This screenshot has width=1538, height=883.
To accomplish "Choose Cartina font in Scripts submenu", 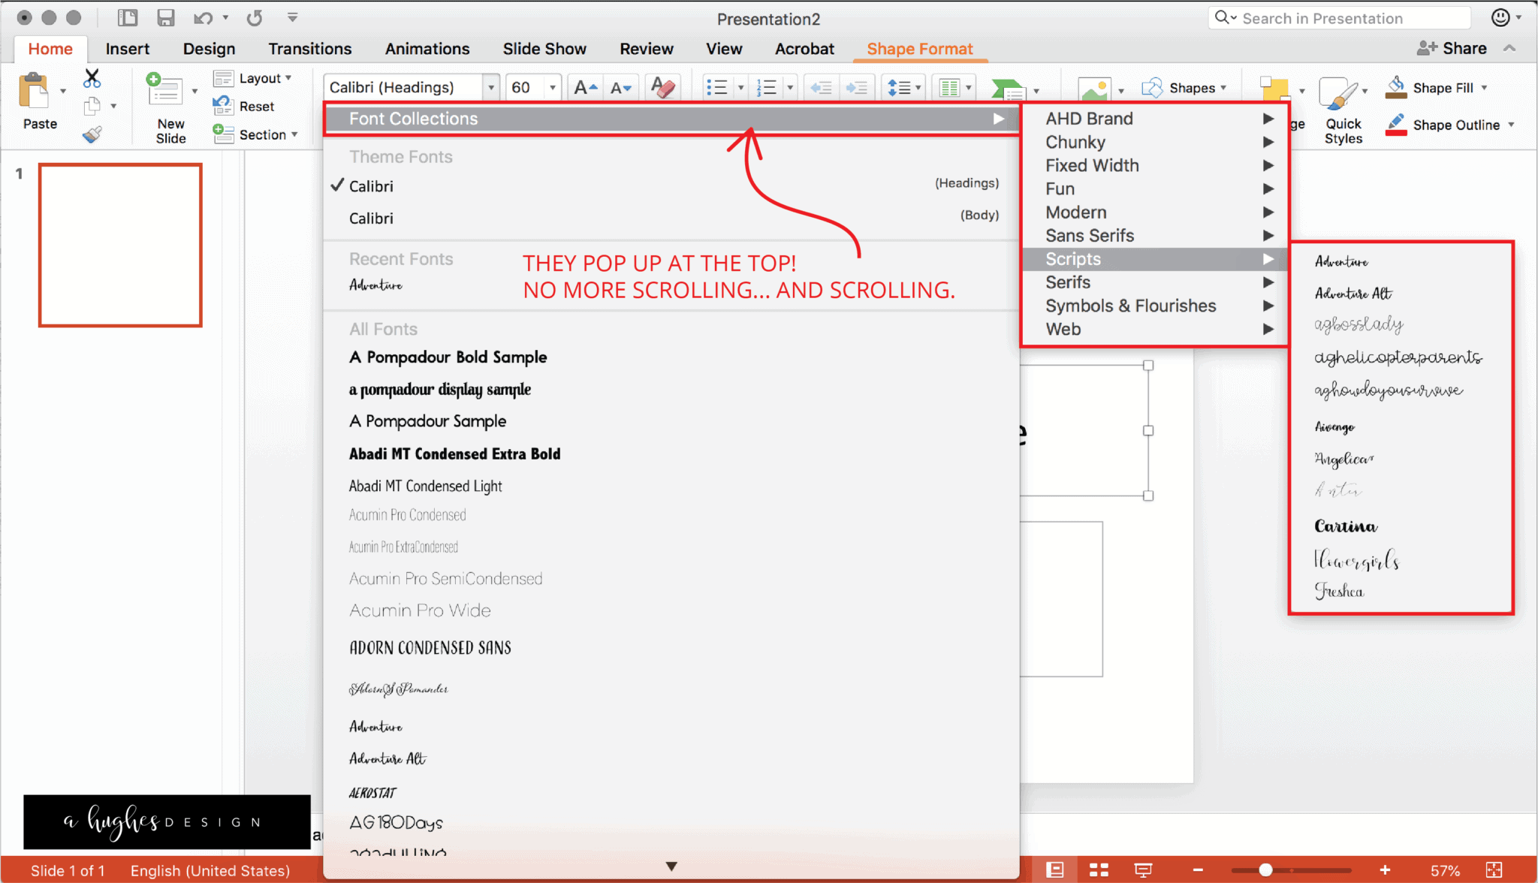I will coord(1346,526).
